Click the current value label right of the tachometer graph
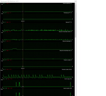106x96 pixels. coord(73,77)
